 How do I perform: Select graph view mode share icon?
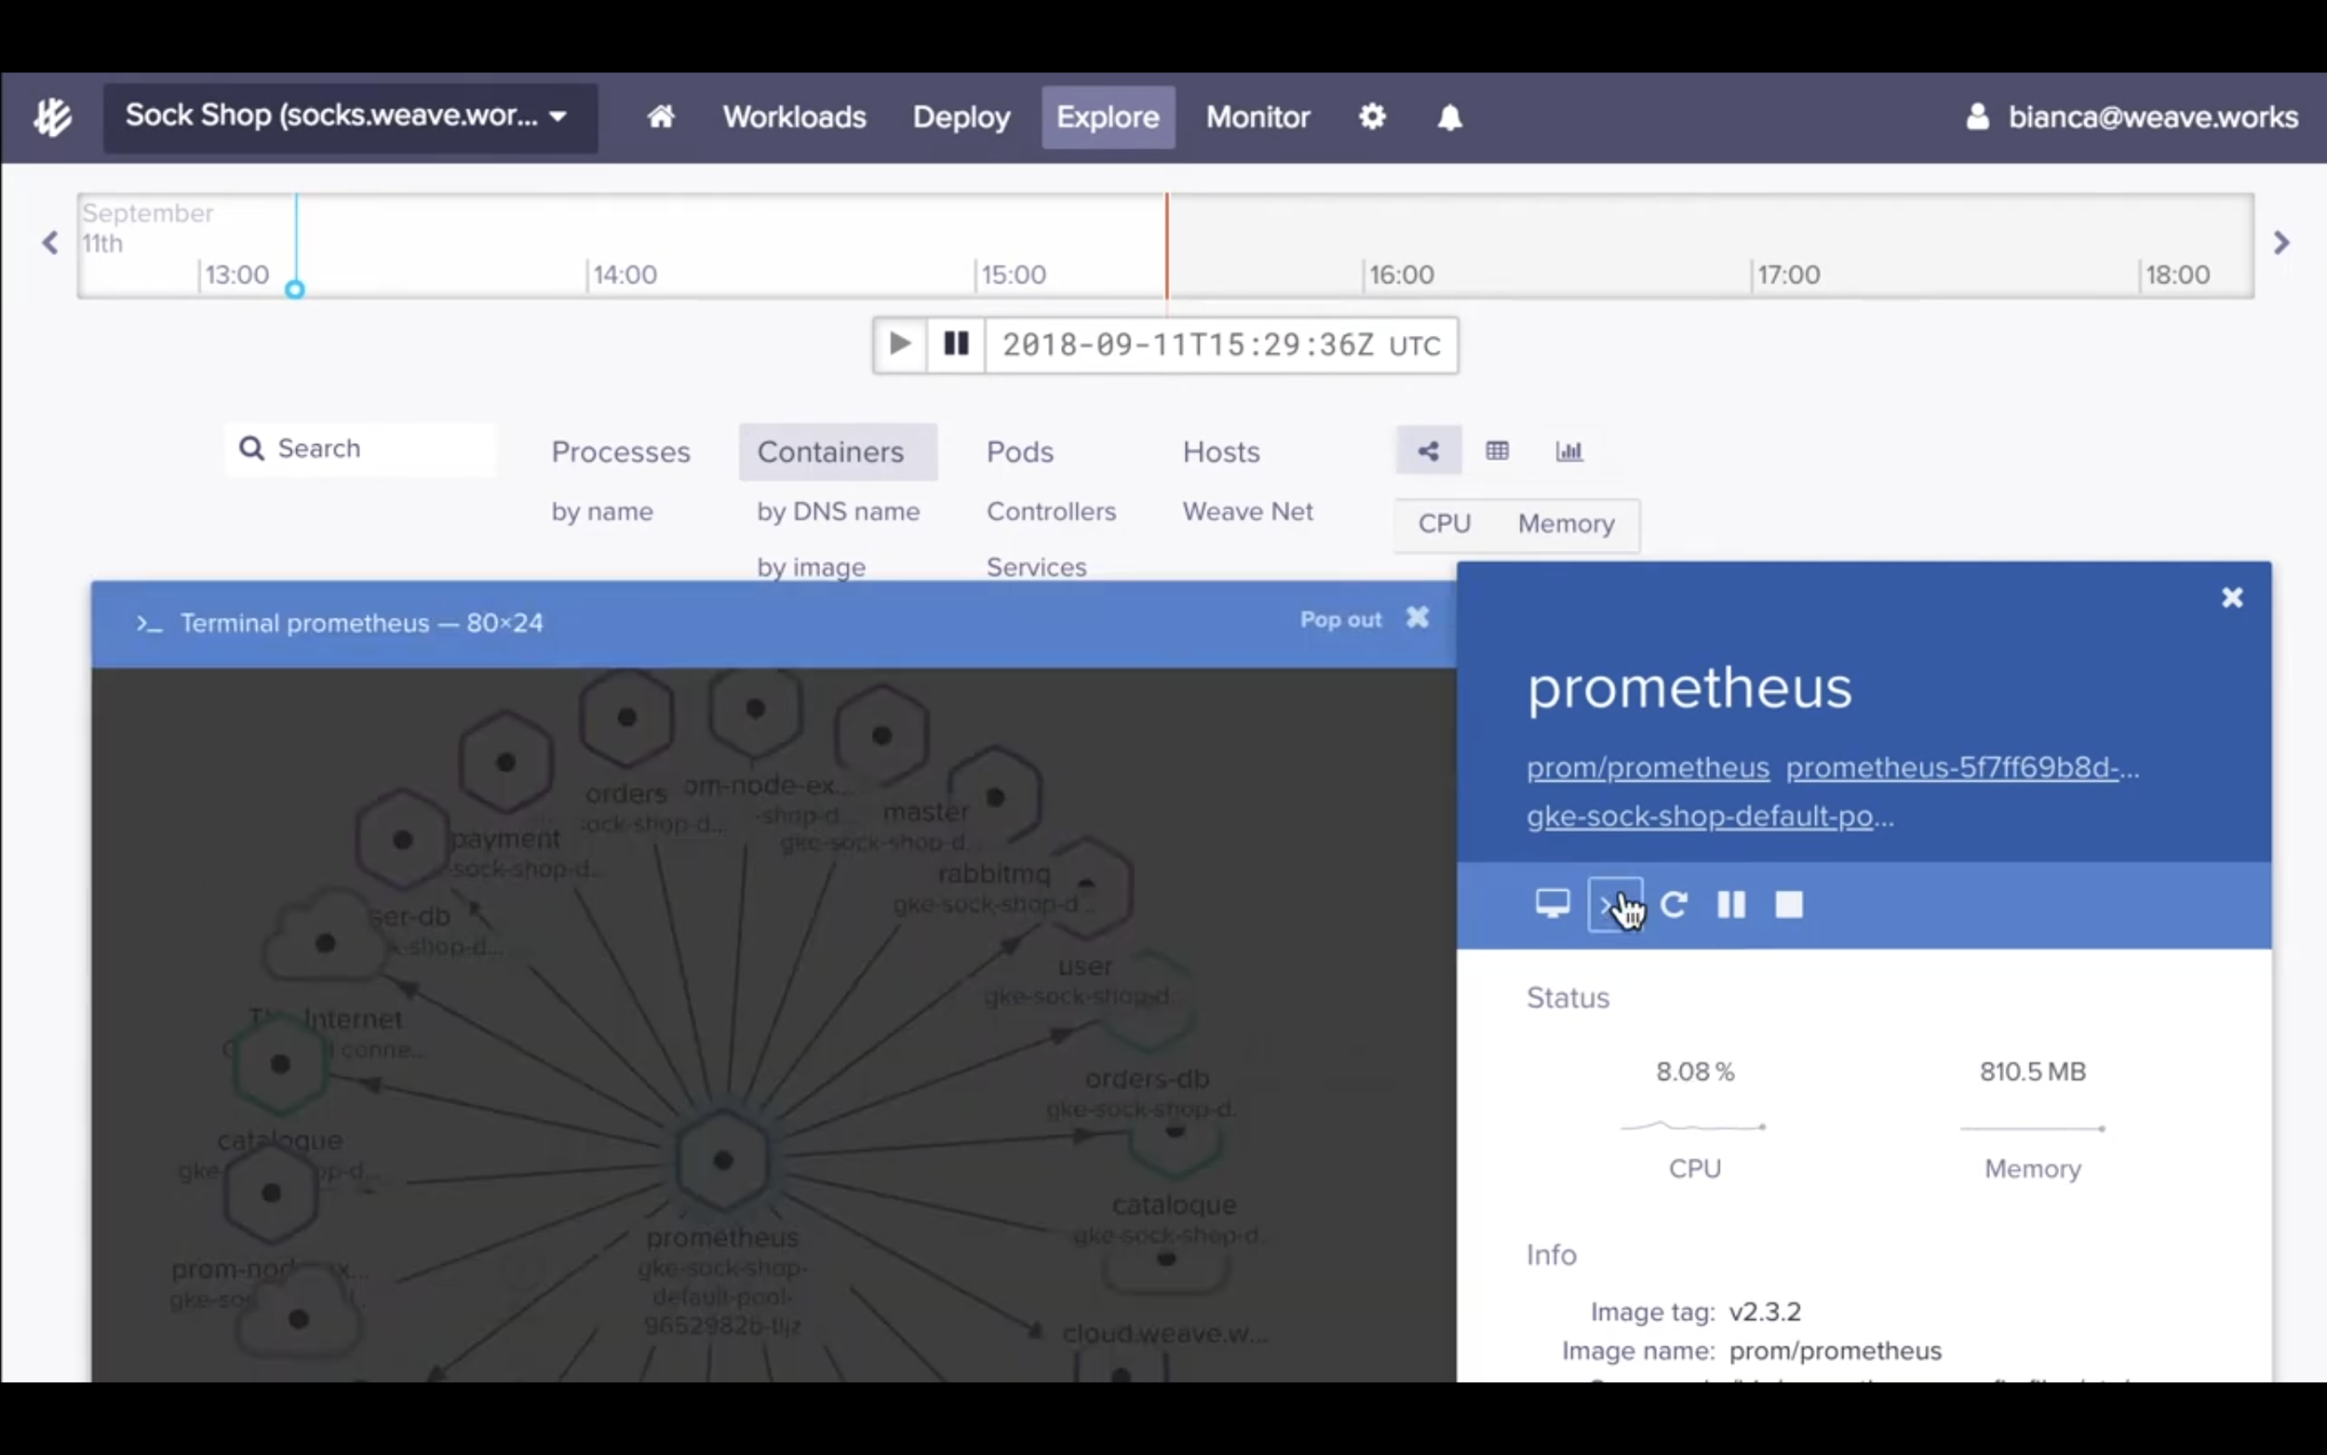point(1429,451)
